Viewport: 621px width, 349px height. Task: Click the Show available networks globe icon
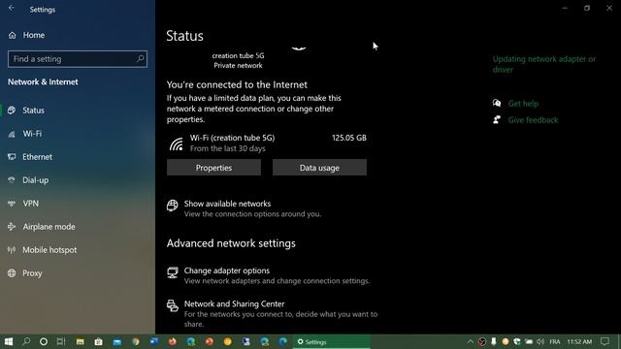[x=173, y=206]
